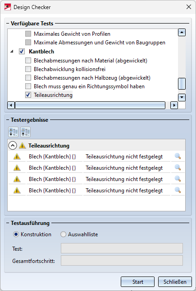Toggle the Kantblech group checkbox
The height and width of the screenshot is (291, 196).
(22, 52)
